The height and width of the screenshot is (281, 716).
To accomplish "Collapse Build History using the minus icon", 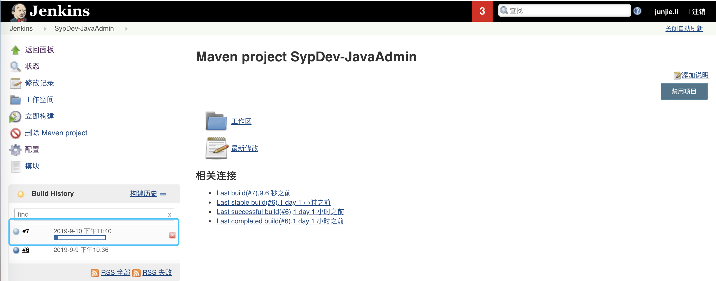I will [x=163, y=194].
